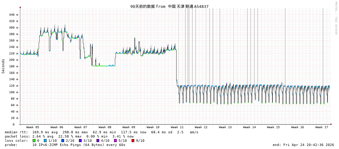Image resolution: width=339 pixels, height=149 pixels.
Task: Click the blue 2/10 loss swatch
Action: (x=63, y=141)
